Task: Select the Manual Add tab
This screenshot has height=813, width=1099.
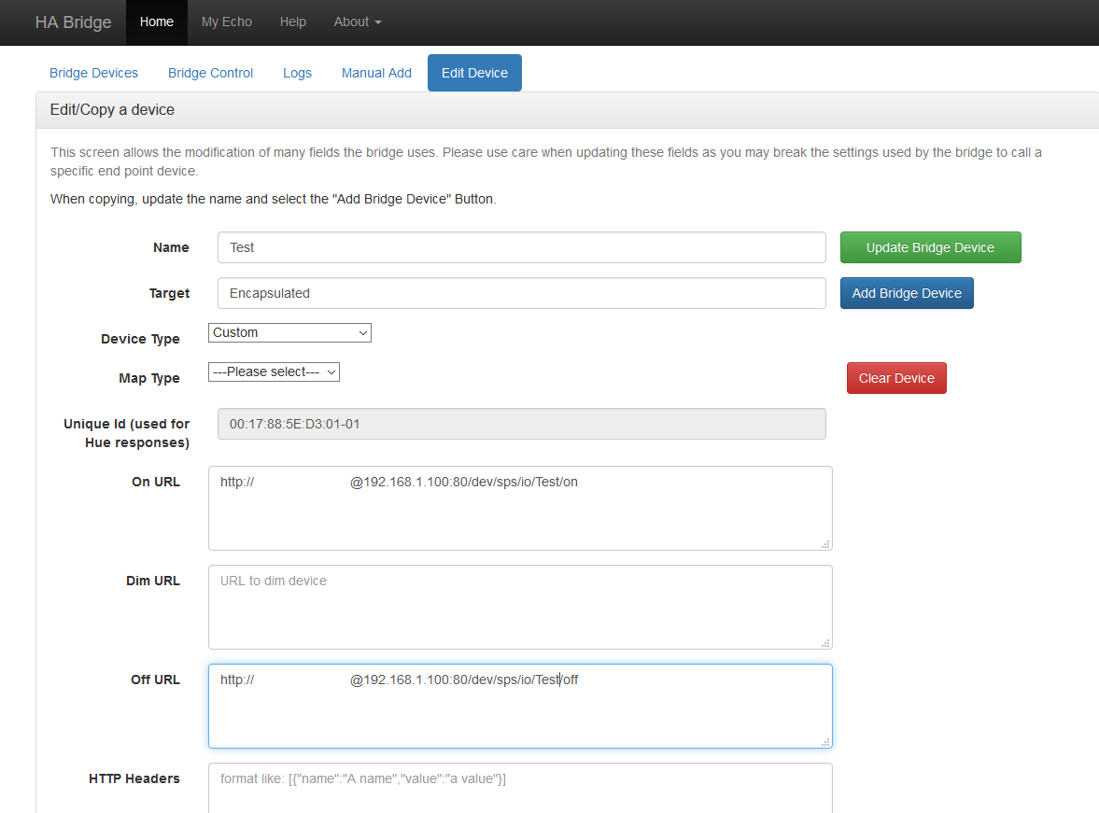Action: click(x=376, y=73)
